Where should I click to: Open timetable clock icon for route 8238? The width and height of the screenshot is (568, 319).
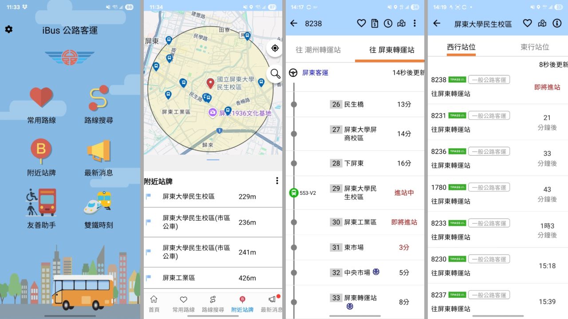(388, 23)
